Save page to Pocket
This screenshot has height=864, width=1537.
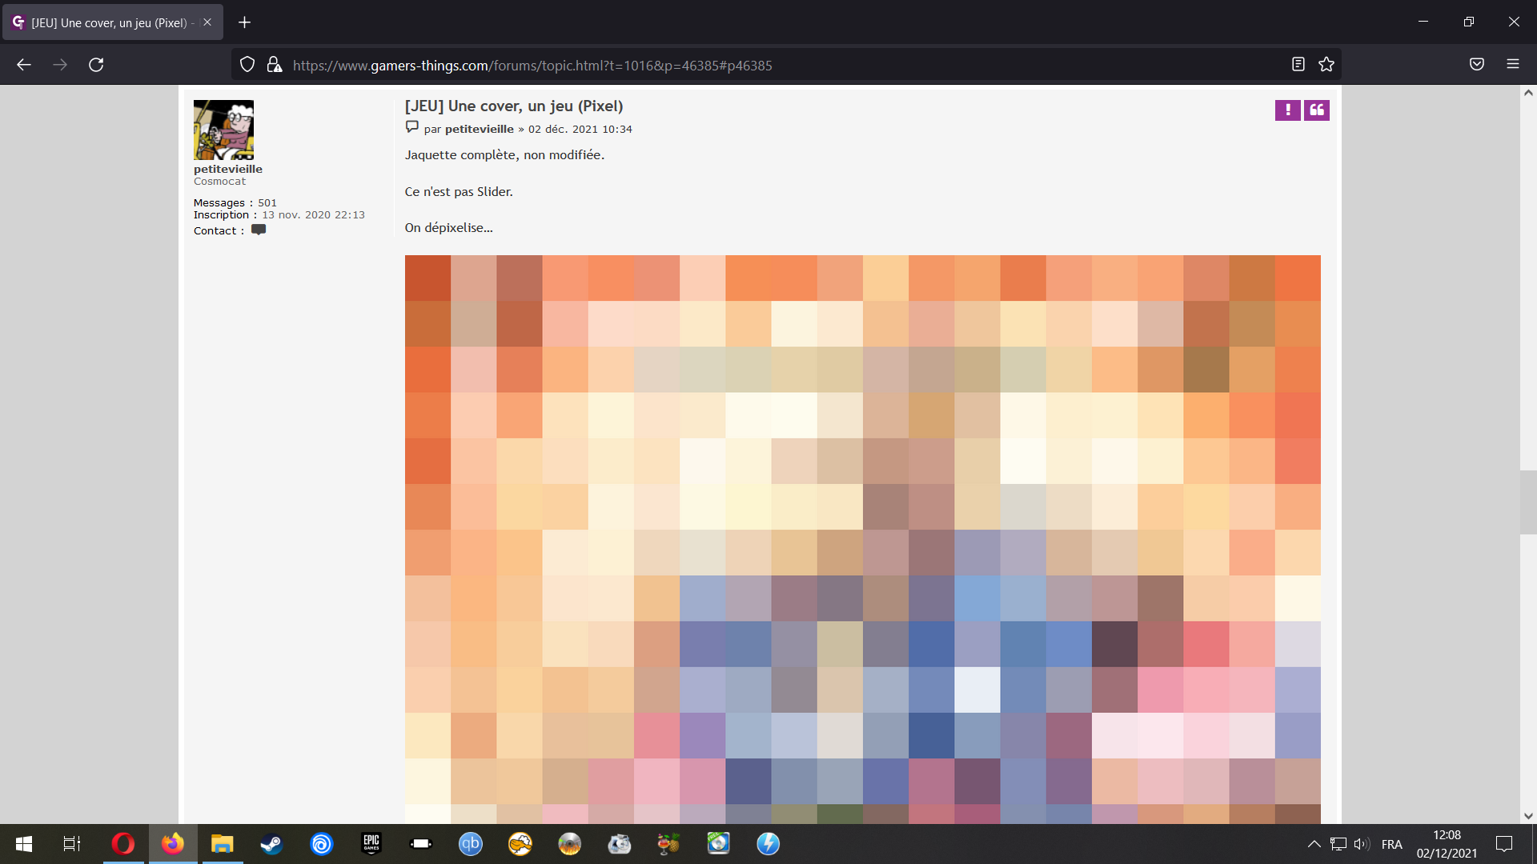click(1477, 65)
